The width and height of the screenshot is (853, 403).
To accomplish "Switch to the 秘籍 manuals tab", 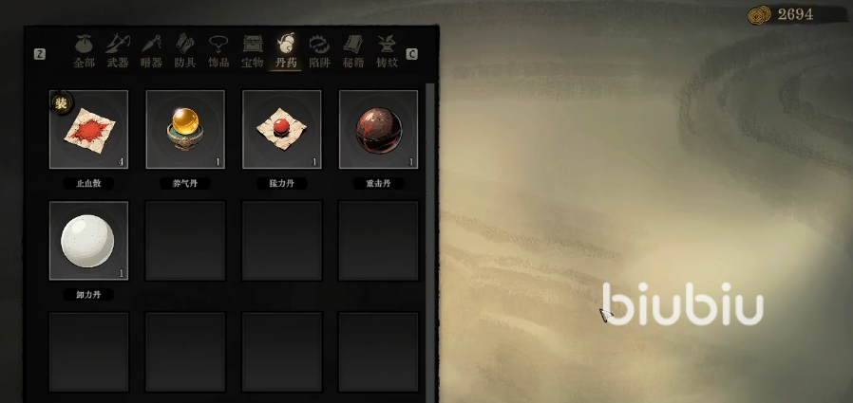I will tap(353, 51).
